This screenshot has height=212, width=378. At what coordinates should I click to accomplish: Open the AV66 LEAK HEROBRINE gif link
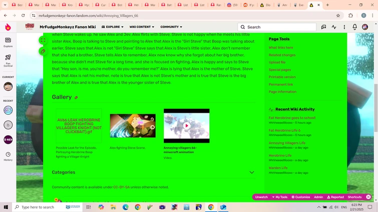79,126
